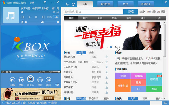Click the 捕捉 capture icon

point(48,80)
